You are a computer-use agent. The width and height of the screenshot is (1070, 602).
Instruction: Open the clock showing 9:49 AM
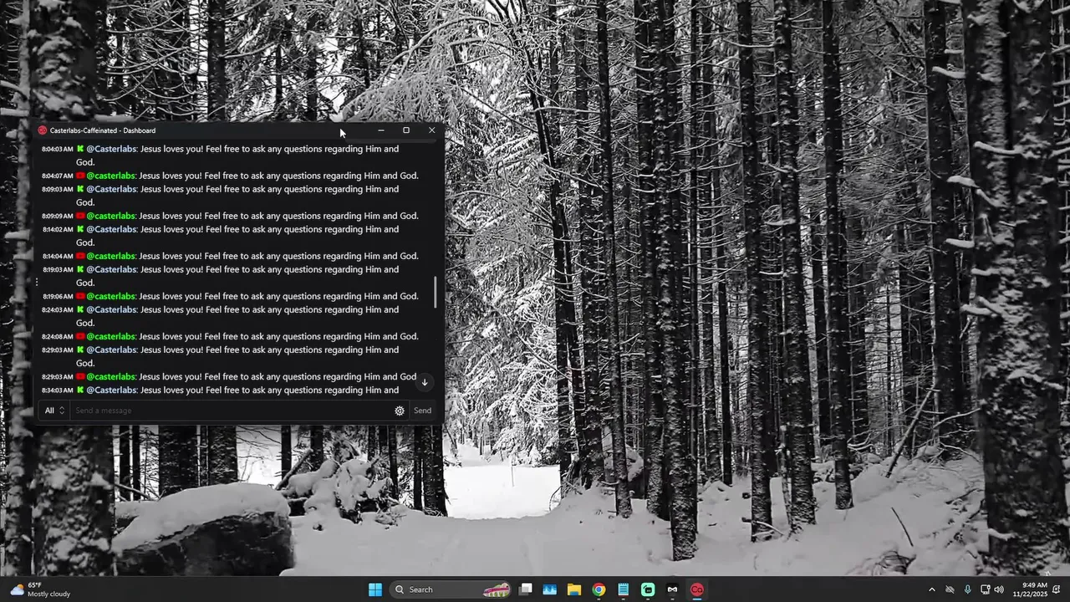click(x=1030, y=589)
